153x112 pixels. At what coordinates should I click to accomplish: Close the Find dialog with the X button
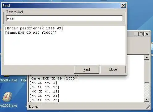pos(123,6)
